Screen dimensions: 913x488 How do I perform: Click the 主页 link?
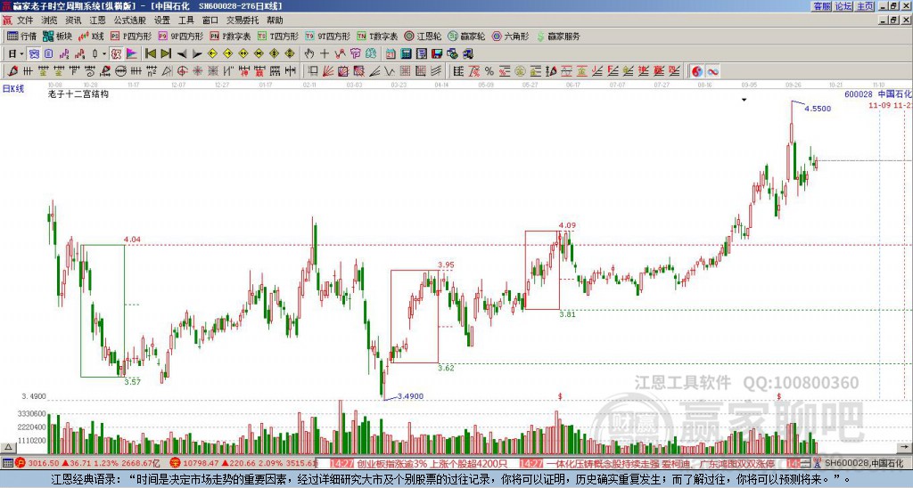click(865, 6)
